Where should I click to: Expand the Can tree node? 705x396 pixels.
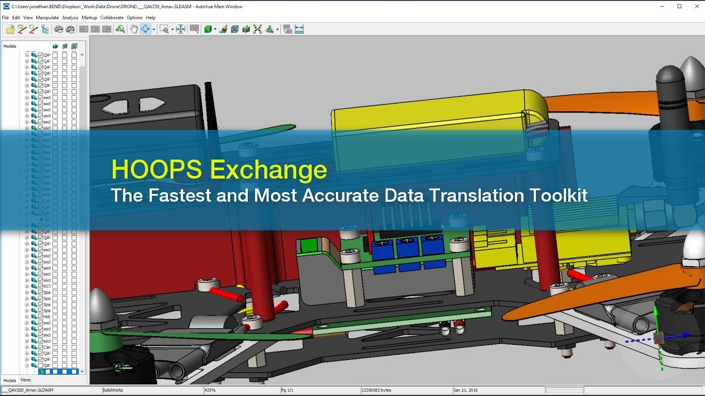tap(26, 347)
